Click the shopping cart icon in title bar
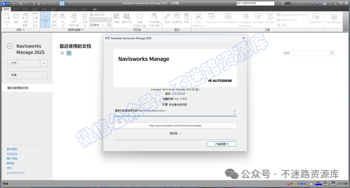Screen dimensions: 350x188 pyautogui.click(x=317, y=3)
